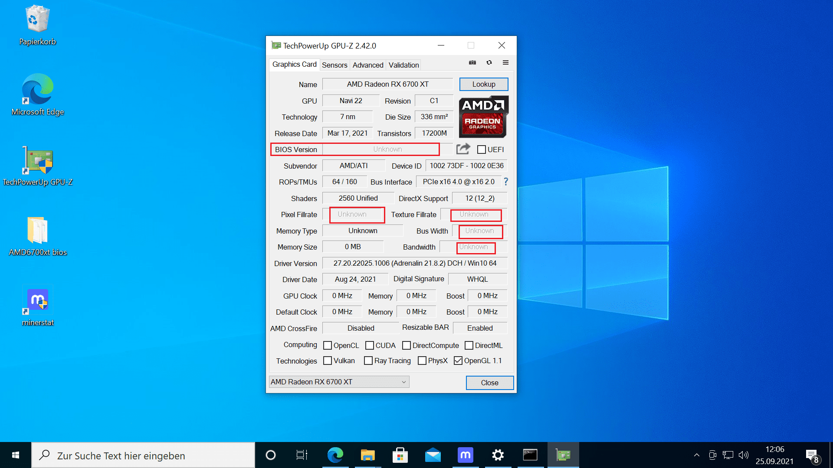This screenshot has height=468, width=833.
Task: Open Task View in the taskbar
Action: coord(302,455)
